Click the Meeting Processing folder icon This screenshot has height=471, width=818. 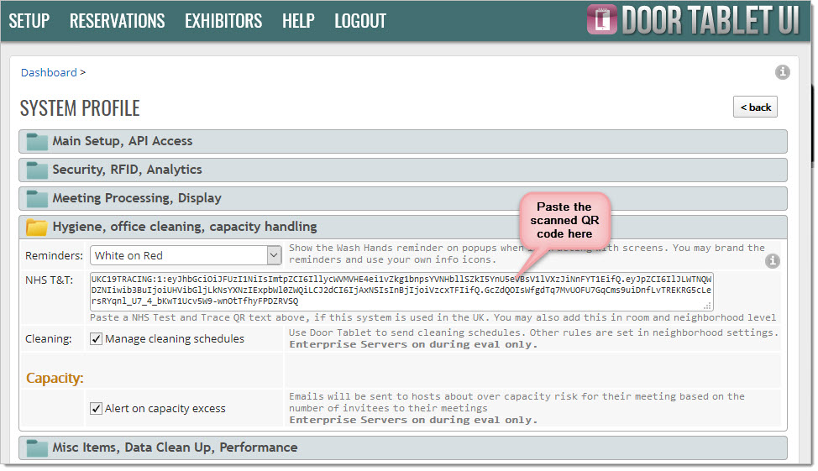coord(37,199)
